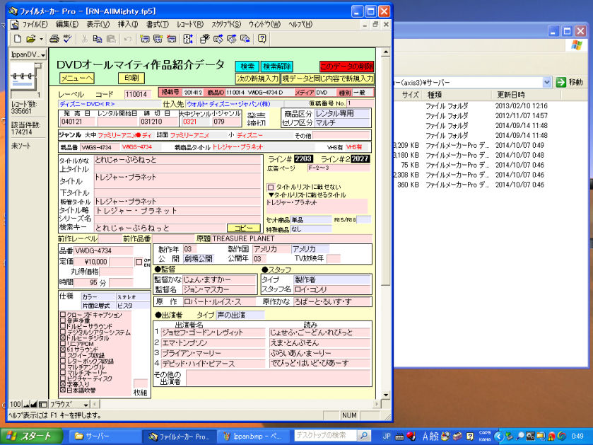Screen dimensions: 593x445
Task: Uncheck the 字幕入り checkbox
Action: 63,384
